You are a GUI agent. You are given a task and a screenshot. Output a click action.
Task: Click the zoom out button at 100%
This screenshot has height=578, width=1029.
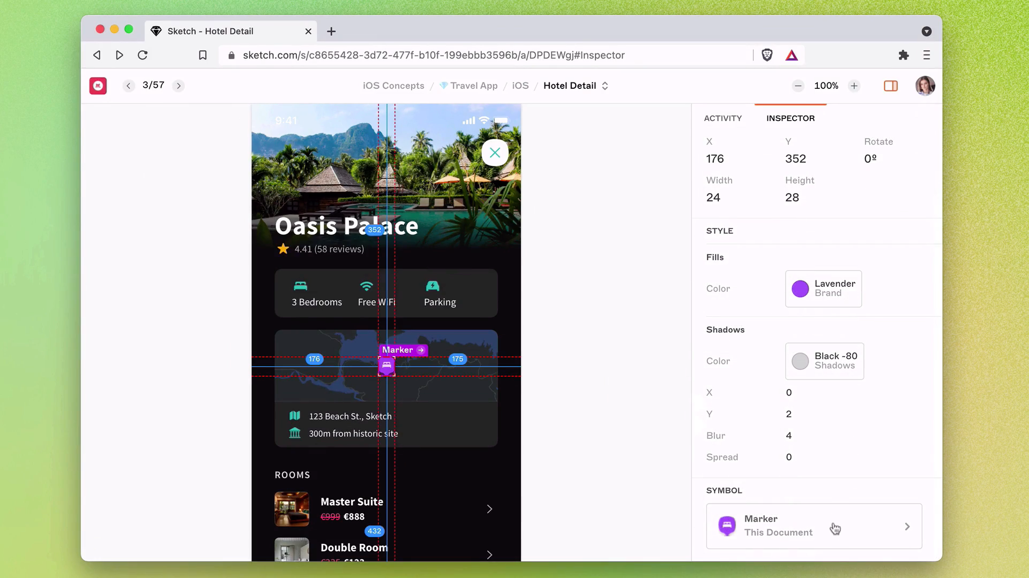797,86
